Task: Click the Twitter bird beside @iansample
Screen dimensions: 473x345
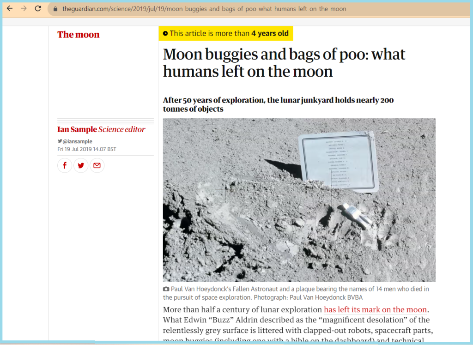Action: [60, 141]
